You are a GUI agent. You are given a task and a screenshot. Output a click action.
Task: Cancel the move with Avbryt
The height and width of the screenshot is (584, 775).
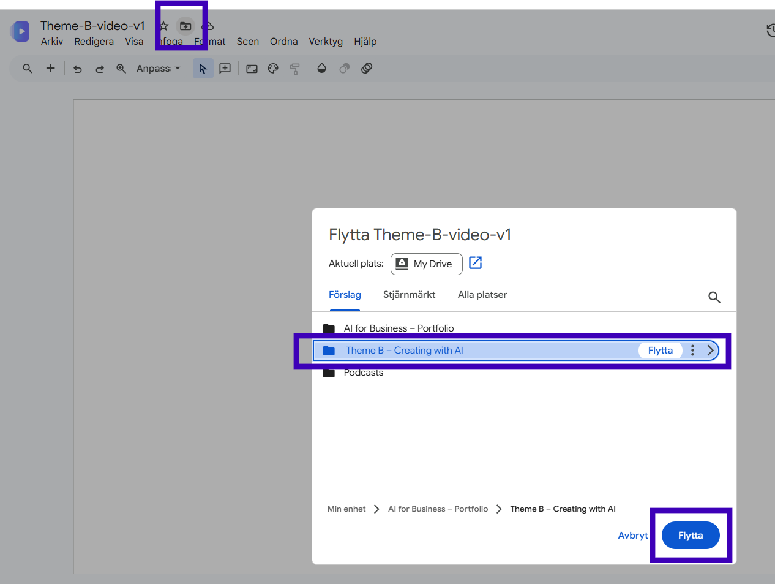coord(632,536)
